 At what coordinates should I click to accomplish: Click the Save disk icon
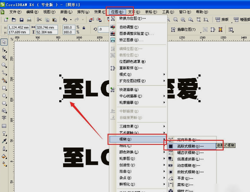[22, 20]
